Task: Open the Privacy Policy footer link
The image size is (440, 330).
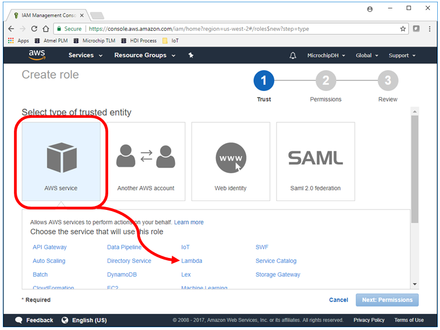Action: [369, 320]
